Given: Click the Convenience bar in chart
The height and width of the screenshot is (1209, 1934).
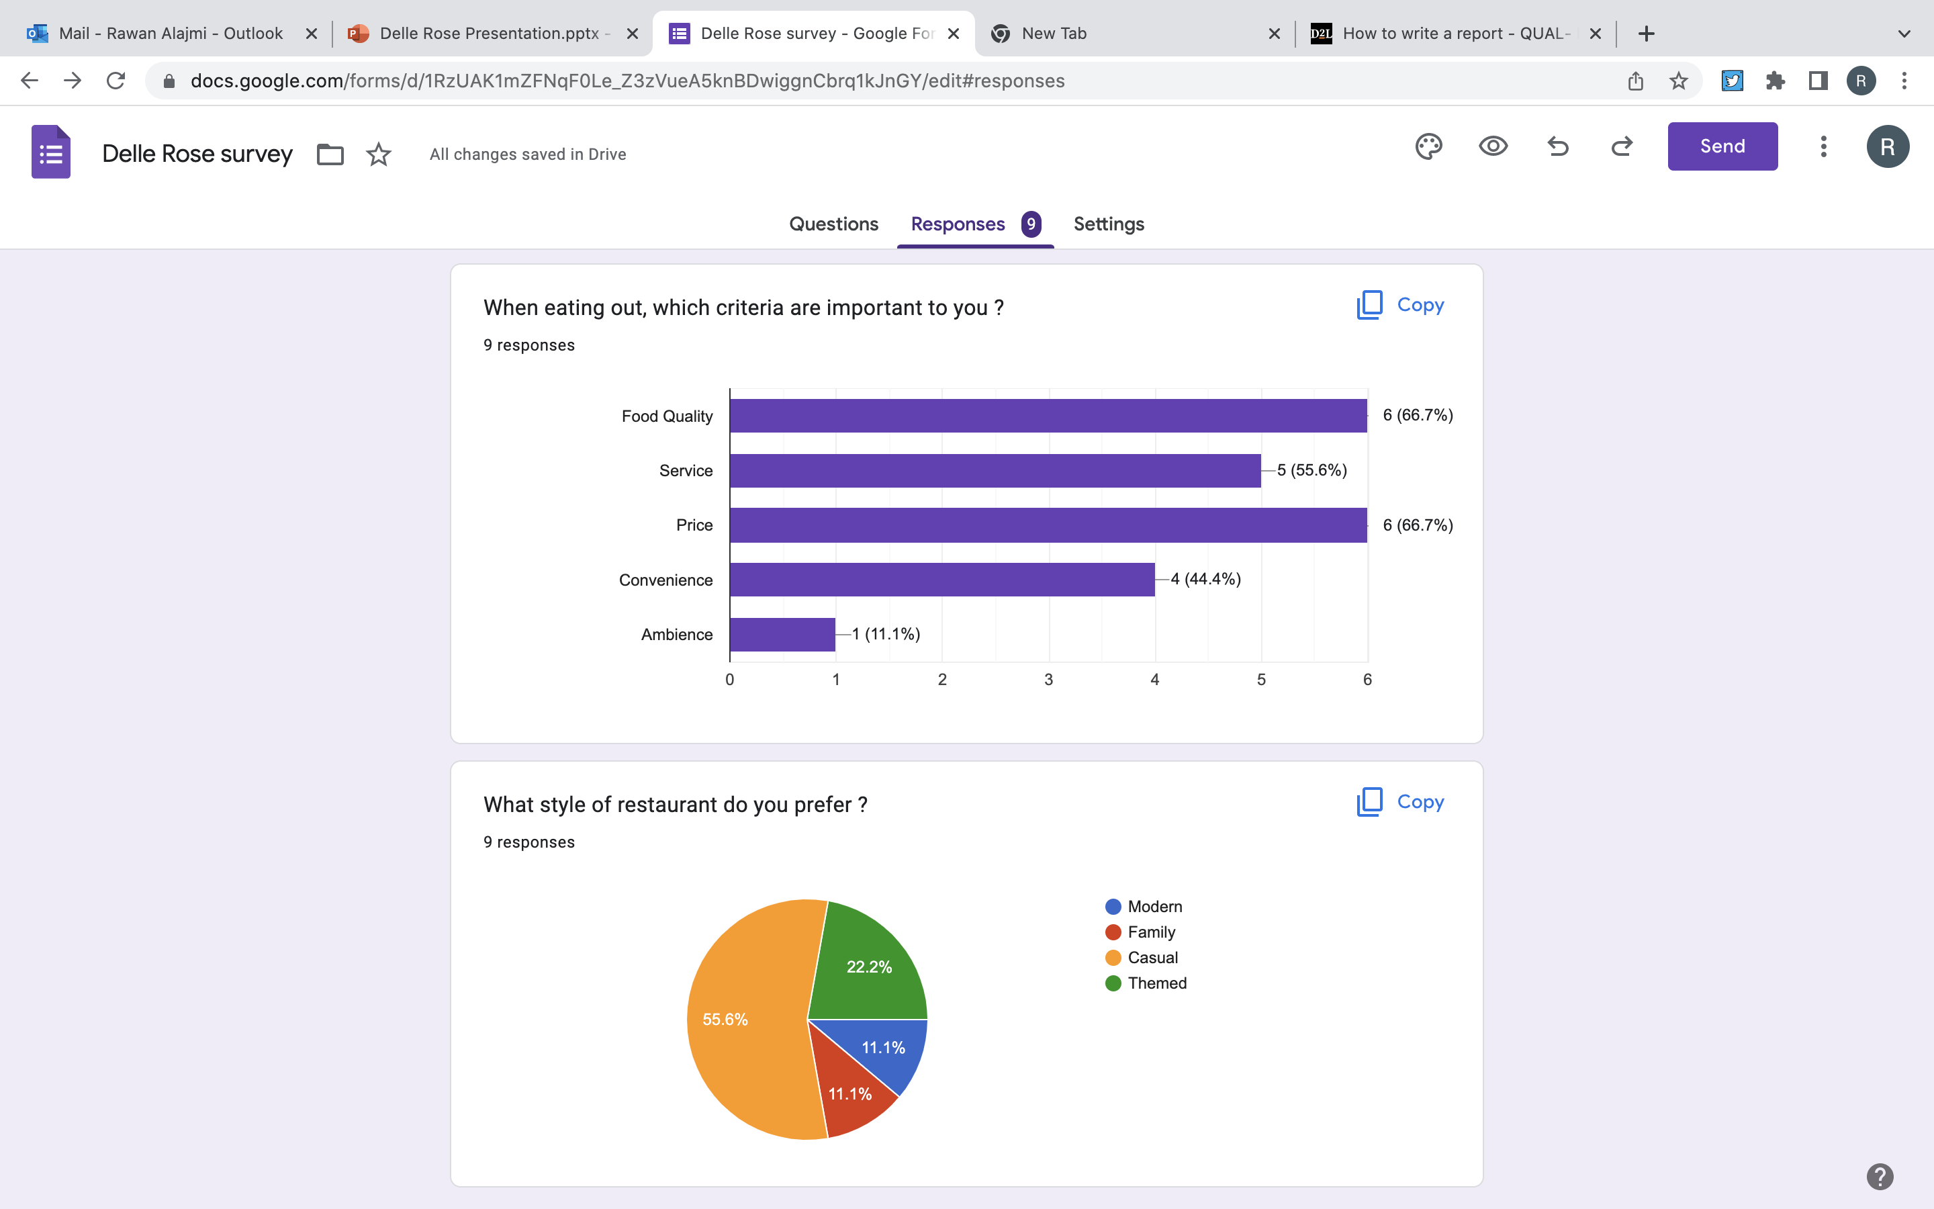Looking at the screenshot, I should (x=942, y=580).
